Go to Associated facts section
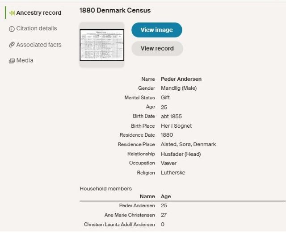This screenshot has height=234, width=286. pos(39,45)
